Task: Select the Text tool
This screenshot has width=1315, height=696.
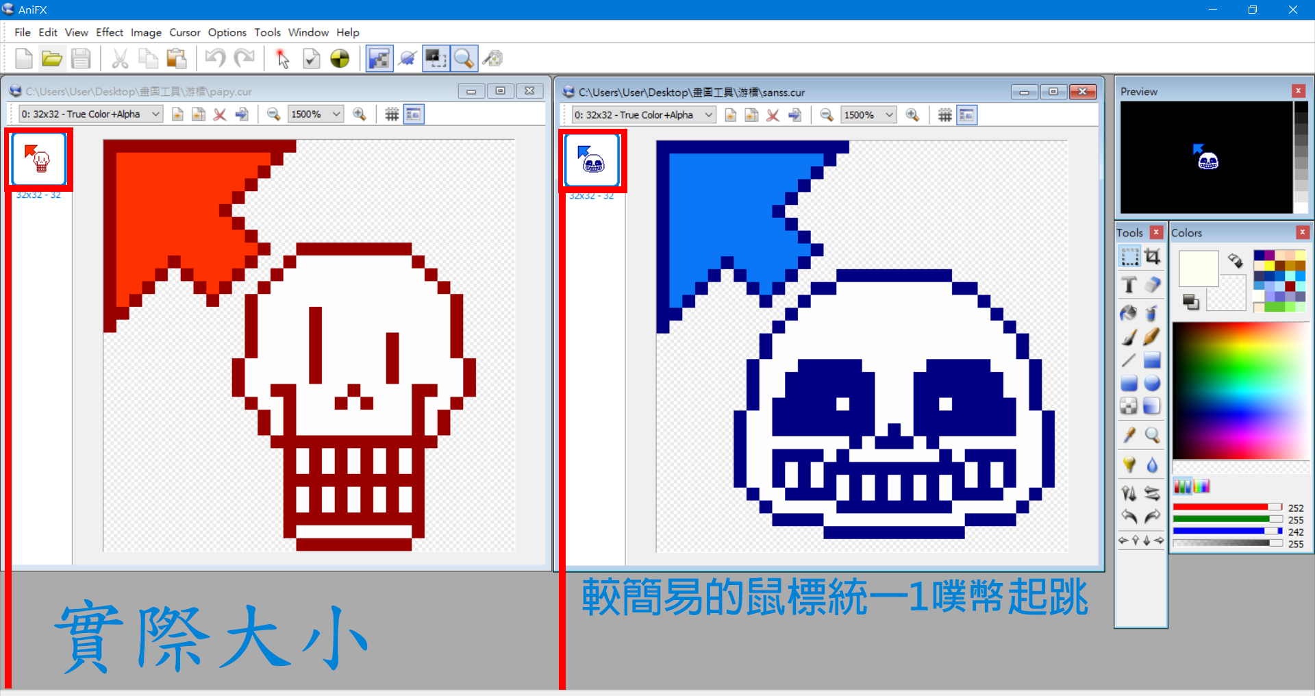Action: tap(1129, 284)
